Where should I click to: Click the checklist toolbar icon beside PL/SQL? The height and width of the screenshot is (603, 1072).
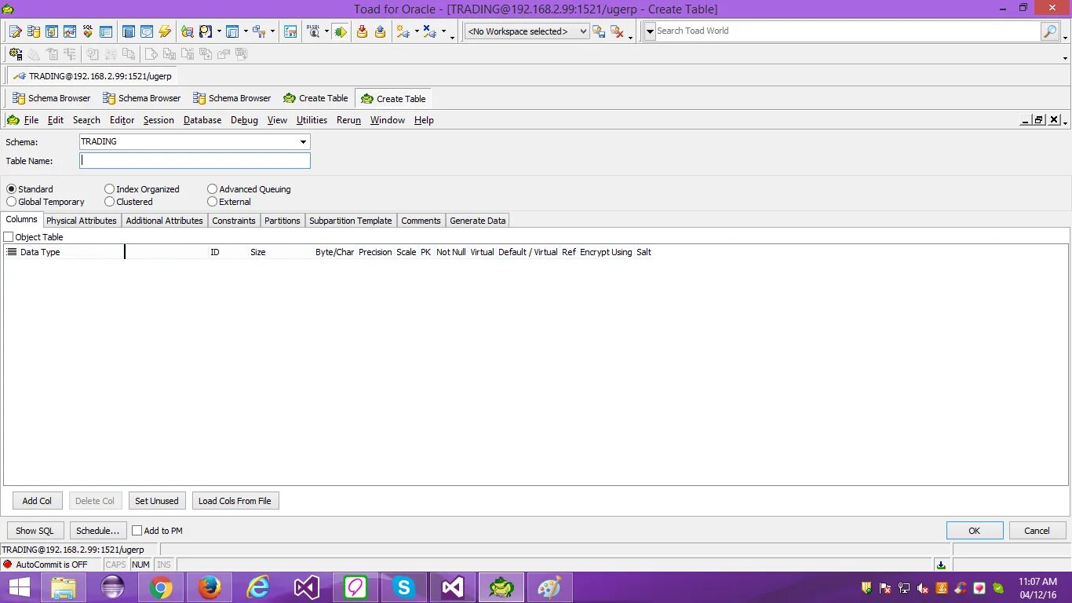(290, 31)
